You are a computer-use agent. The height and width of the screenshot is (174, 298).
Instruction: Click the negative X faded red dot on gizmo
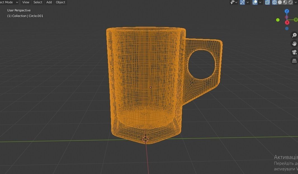pyautogui.click(x=287, y=17)
